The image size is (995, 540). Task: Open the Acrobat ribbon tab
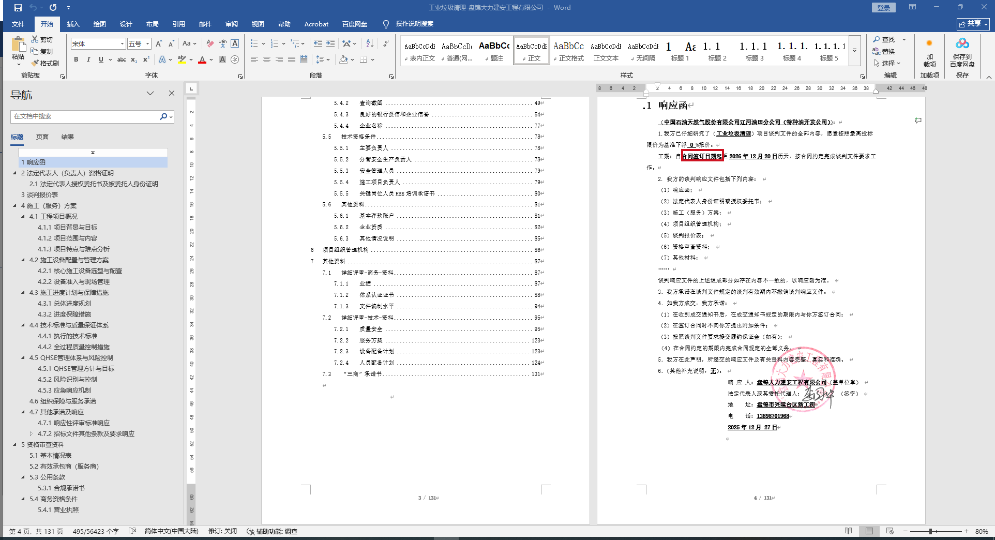coord(316,24)
